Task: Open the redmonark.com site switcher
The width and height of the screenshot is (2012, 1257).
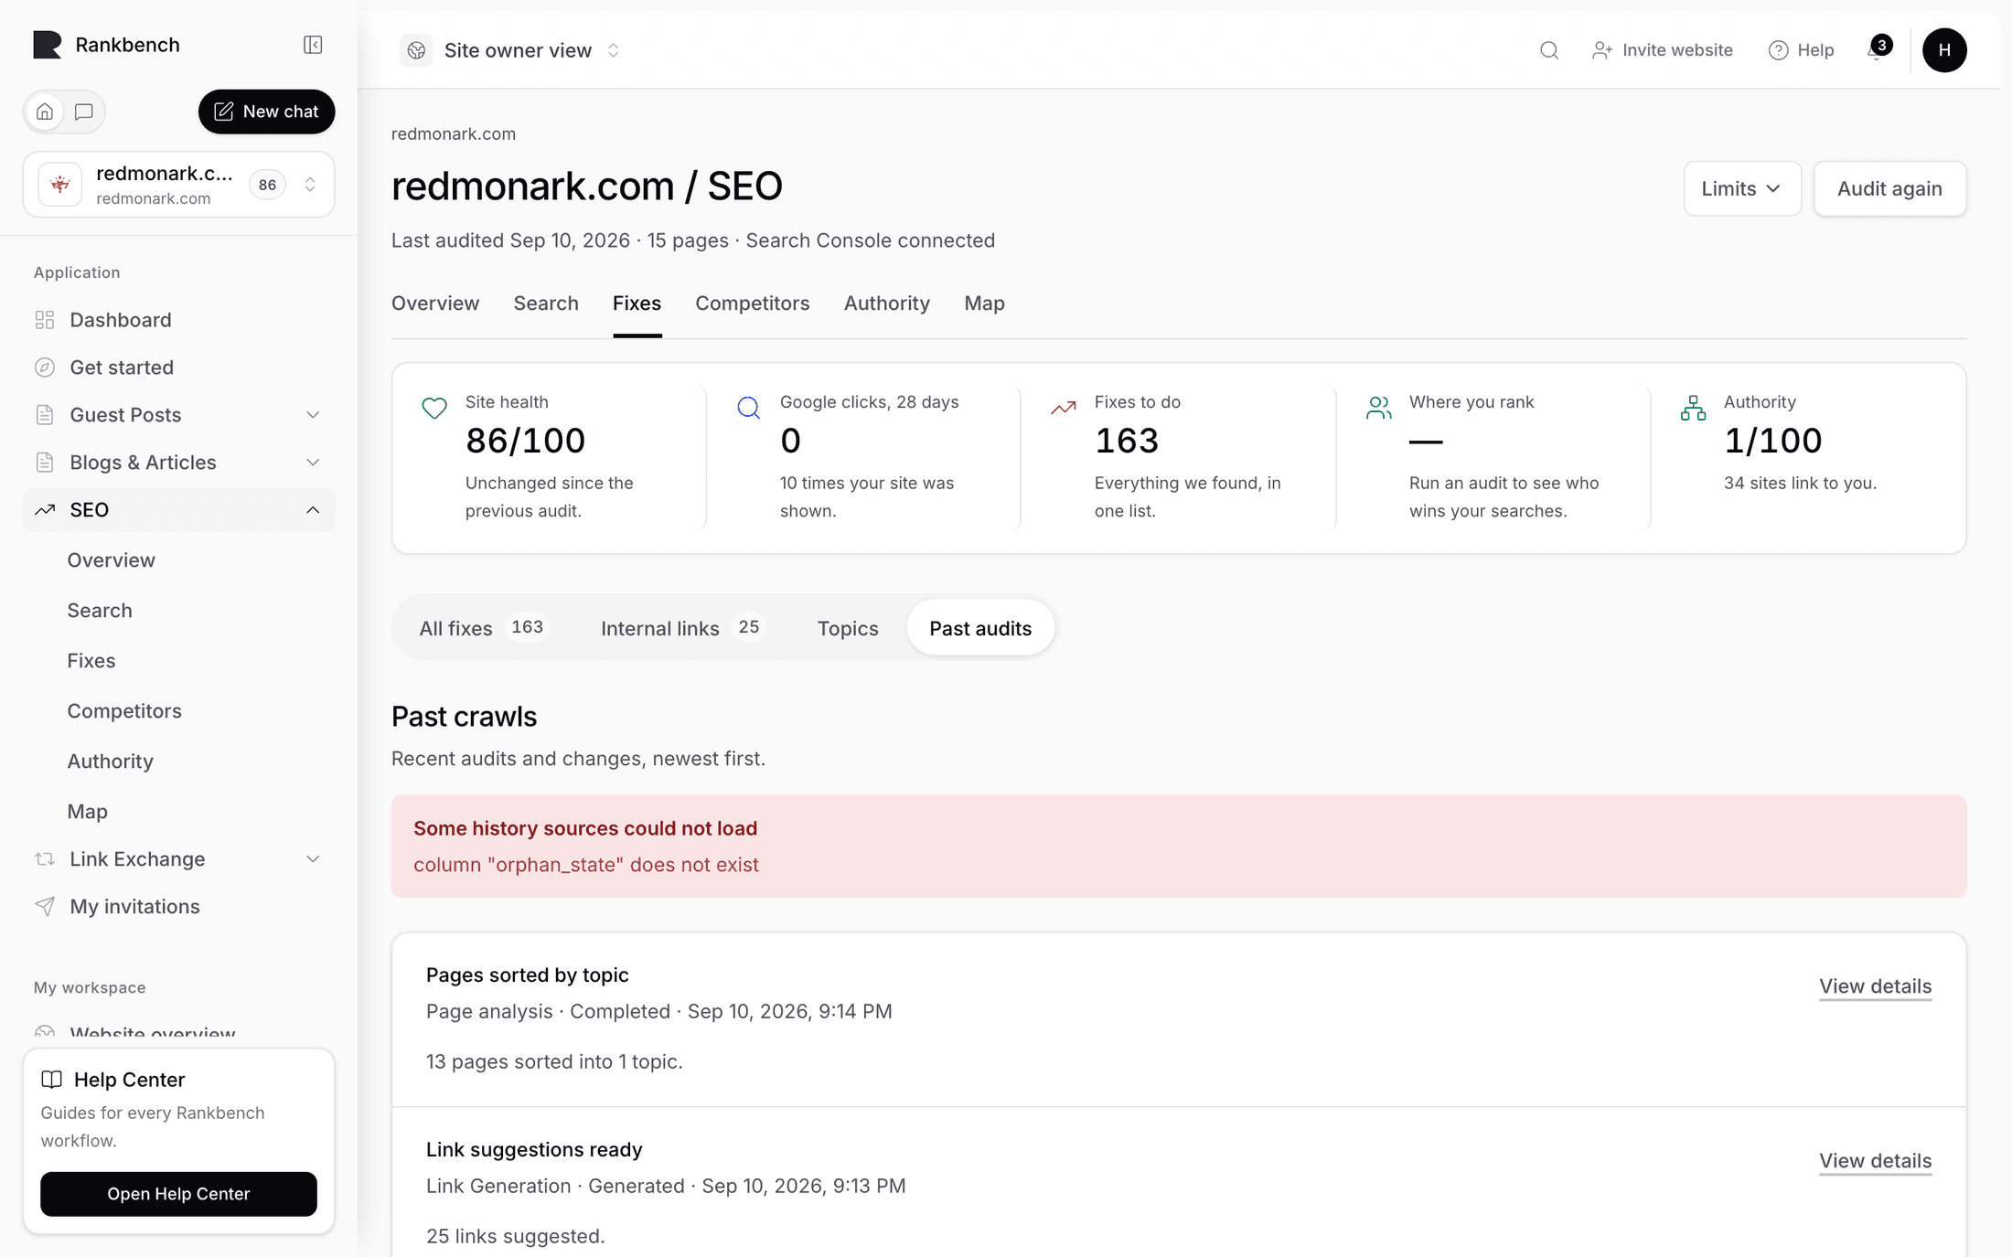Action: click(x=178, y=185)
